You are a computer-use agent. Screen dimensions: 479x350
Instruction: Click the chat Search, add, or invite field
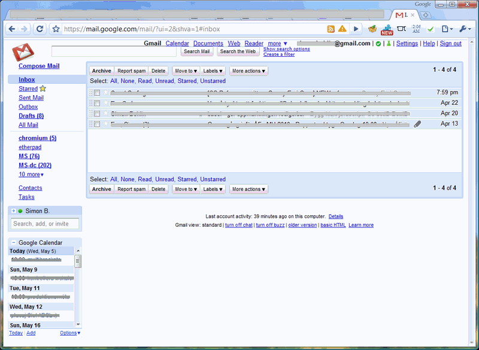[45, 224]
